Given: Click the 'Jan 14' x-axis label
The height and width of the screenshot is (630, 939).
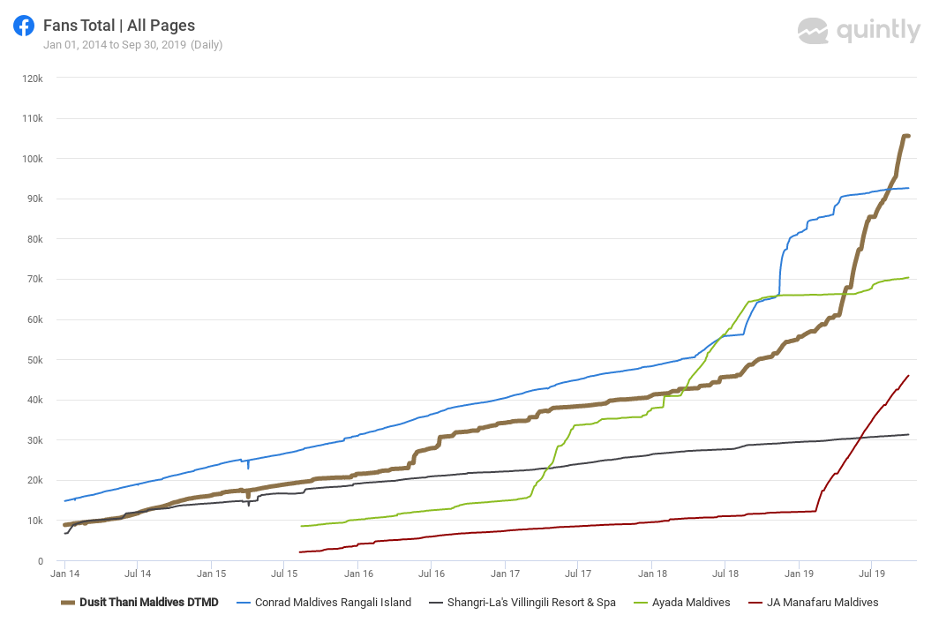Looking at the screenshot, I should pos(64,574).
